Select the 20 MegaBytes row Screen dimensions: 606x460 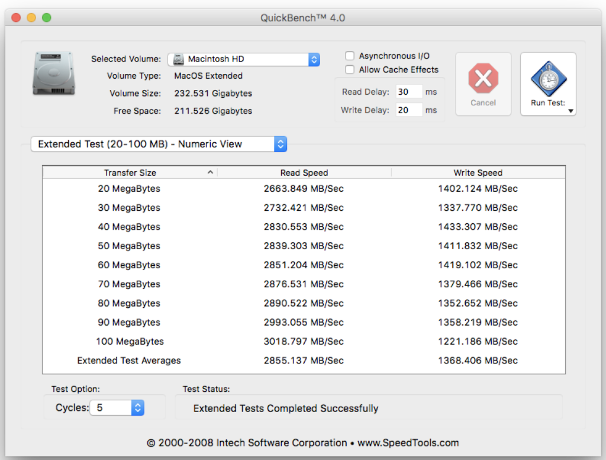tap(304, 189)
